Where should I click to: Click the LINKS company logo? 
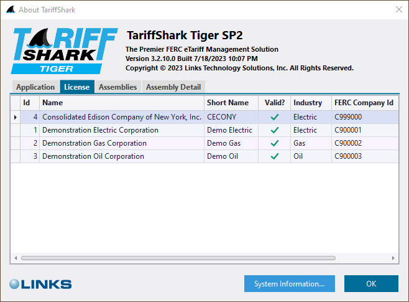click(40, 284)
